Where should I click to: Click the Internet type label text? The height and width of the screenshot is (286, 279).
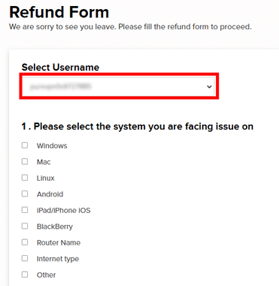point(58,259)
